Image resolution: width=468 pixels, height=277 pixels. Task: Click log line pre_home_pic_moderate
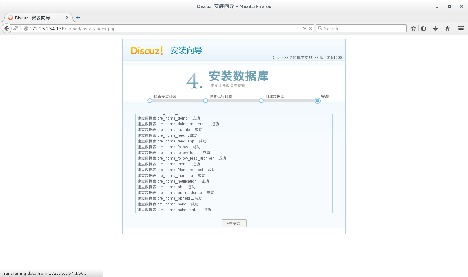pyautogui.click(x=176, y=193)
